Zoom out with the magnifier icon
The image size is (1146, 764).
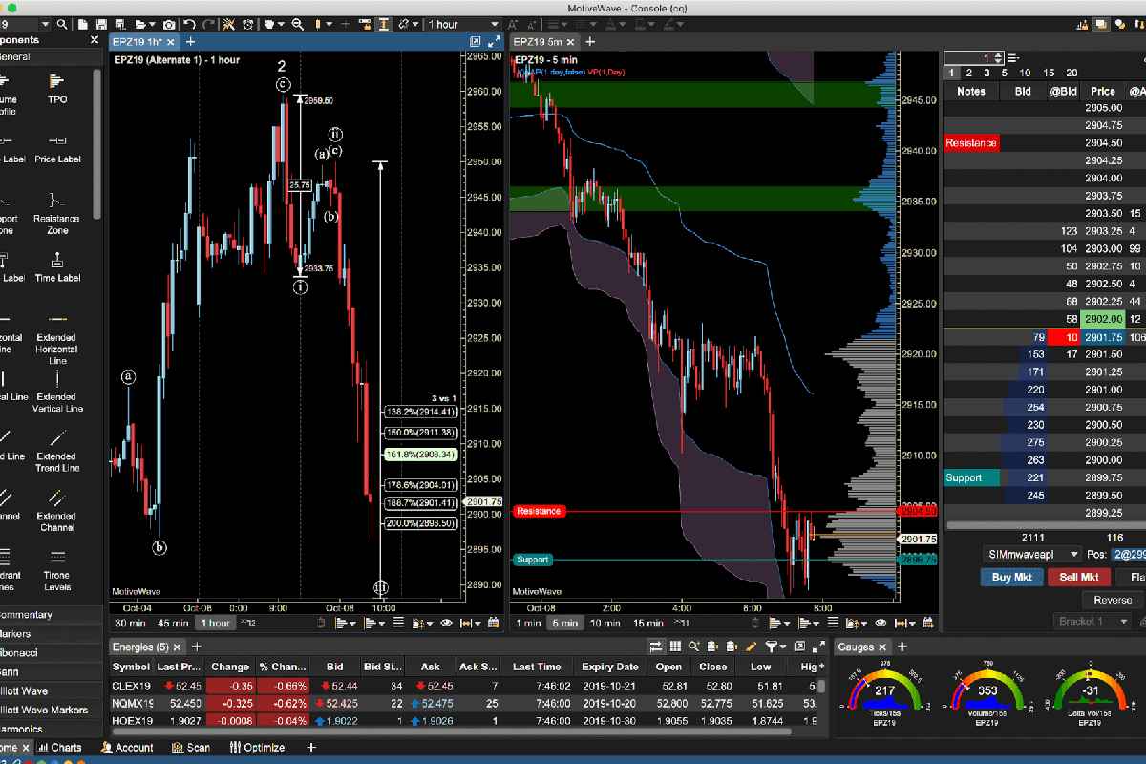[x=297, y=24]
